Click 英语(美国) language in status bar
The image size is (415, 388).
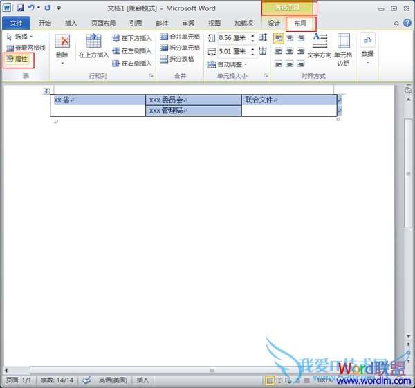tap(113, 380)
